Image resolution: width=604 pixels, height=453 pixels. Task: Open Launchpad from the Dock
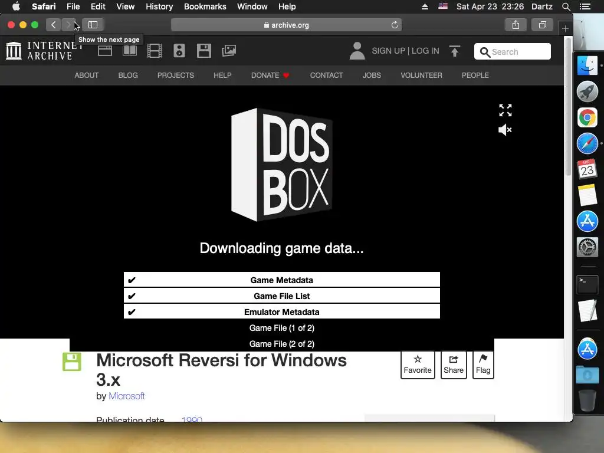click(587, 91)
